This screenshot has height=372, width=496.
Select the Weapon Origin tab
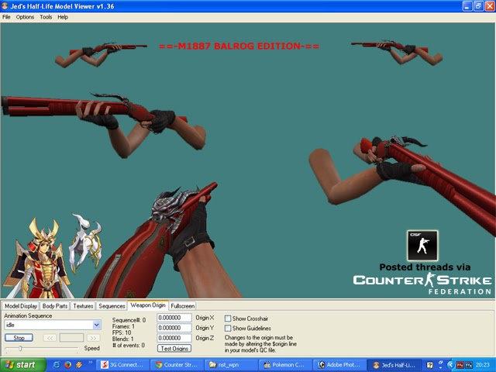pyautogui.click(x=148, y=305)
